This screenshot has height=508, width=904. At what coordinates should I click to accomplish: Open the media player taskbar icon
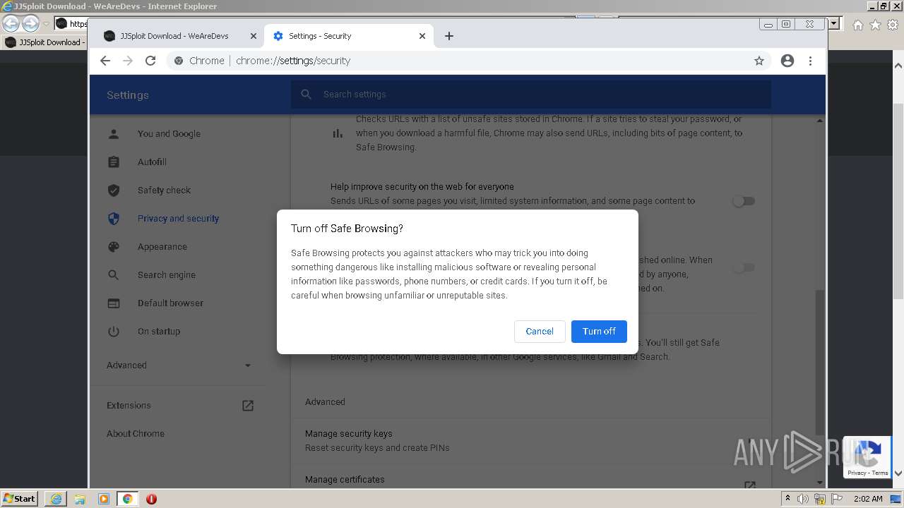click(104, 499)
